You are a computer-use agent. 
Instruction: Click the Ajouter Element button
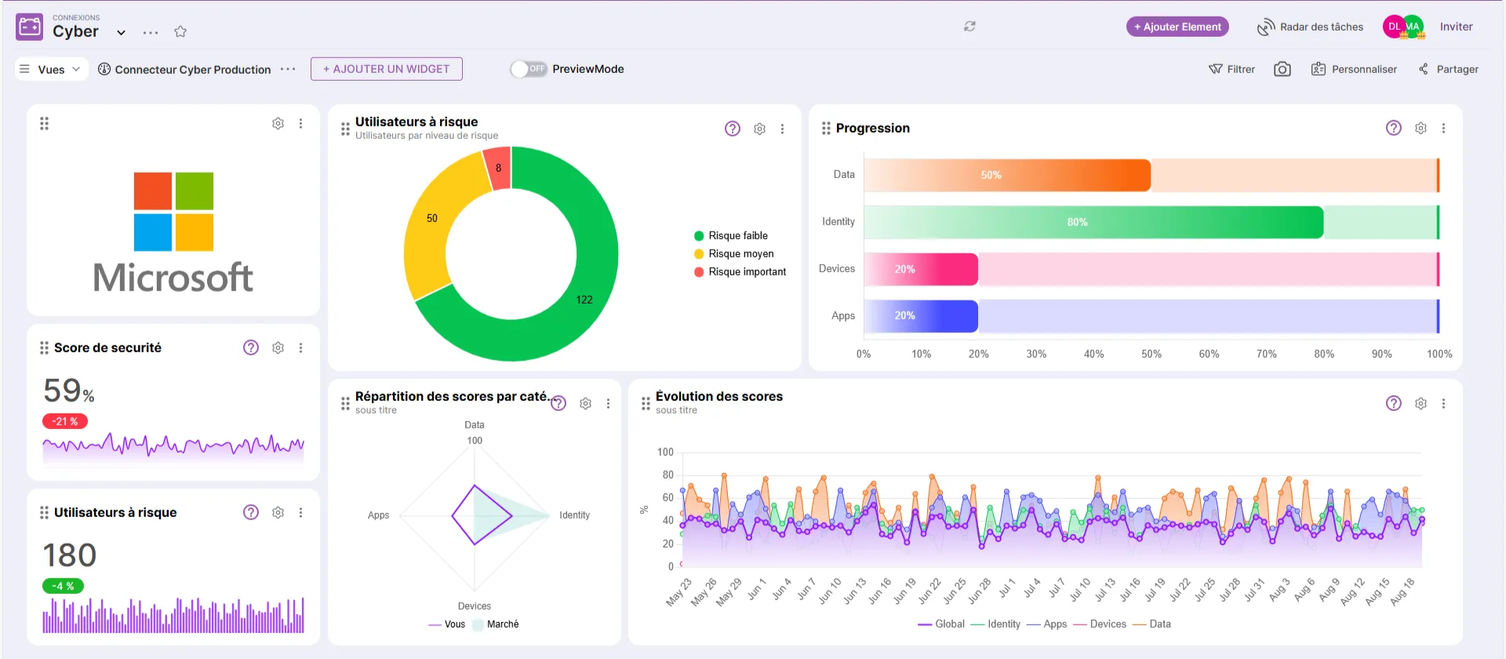[x=1177, y=27]
